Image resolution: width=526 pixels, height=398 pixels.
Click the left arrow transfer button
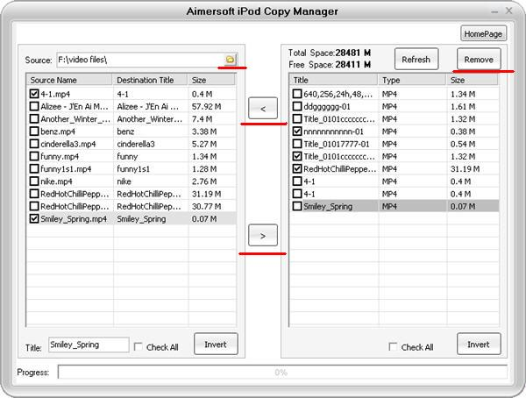click(x=264, y=109)
